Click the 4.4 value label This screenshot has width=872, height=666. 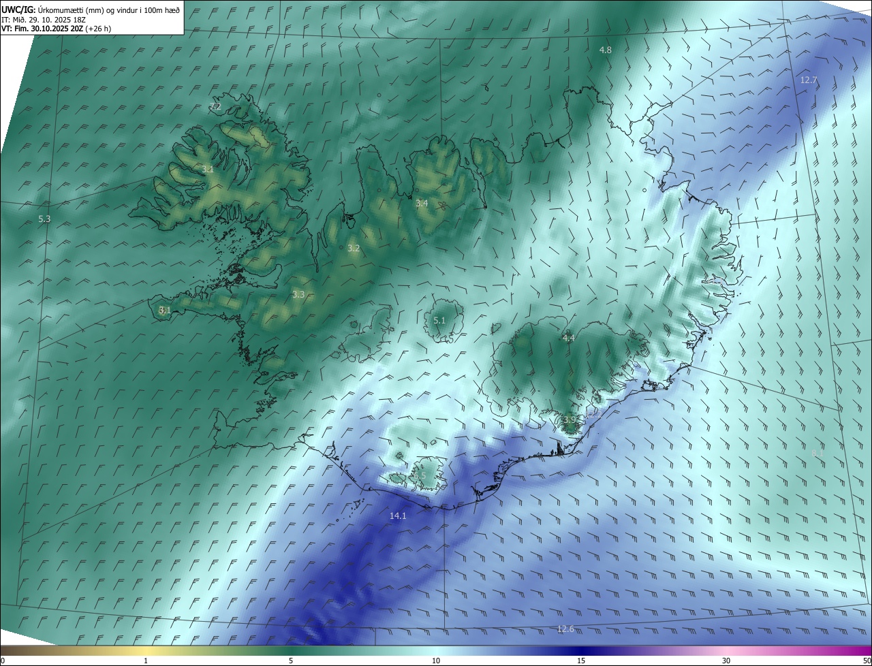point(568,338)
